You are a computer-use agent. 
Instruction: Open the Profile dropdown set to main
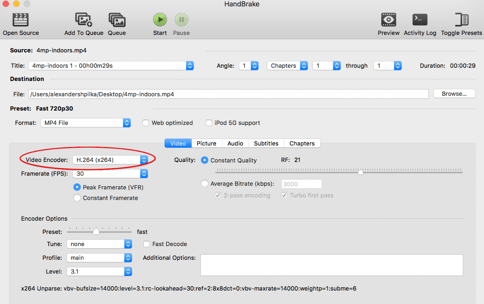tap(99, 258)
